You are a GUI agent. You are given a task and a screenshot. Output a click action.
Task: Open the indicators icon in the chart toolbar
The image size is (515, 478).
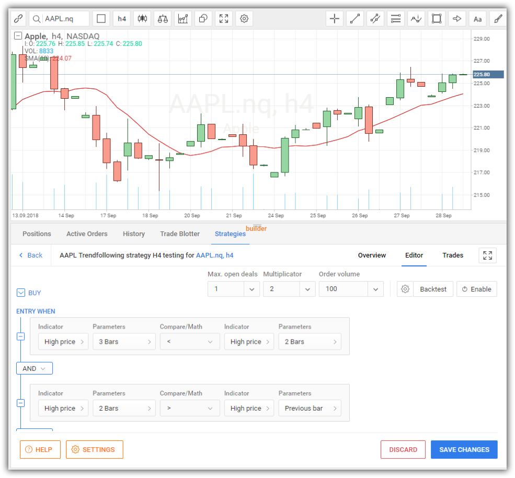[x=183, y=19]
